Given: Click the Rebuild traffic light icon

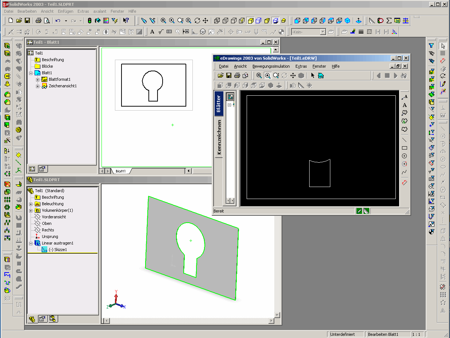Looking at the screenshot, I should point(89,21).
